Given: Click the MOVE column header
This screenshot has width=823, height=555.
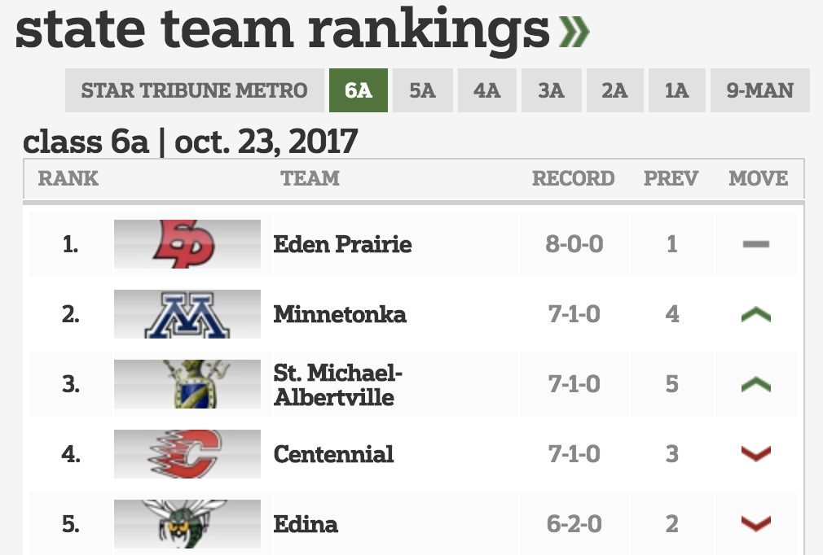Looking at the screenshot, I should 758,178.
